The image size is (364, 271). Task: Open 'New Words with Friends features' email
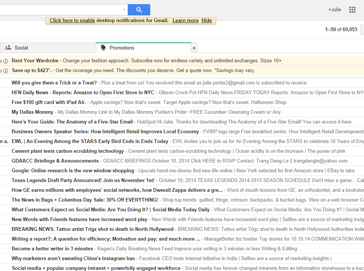[182, 219]
